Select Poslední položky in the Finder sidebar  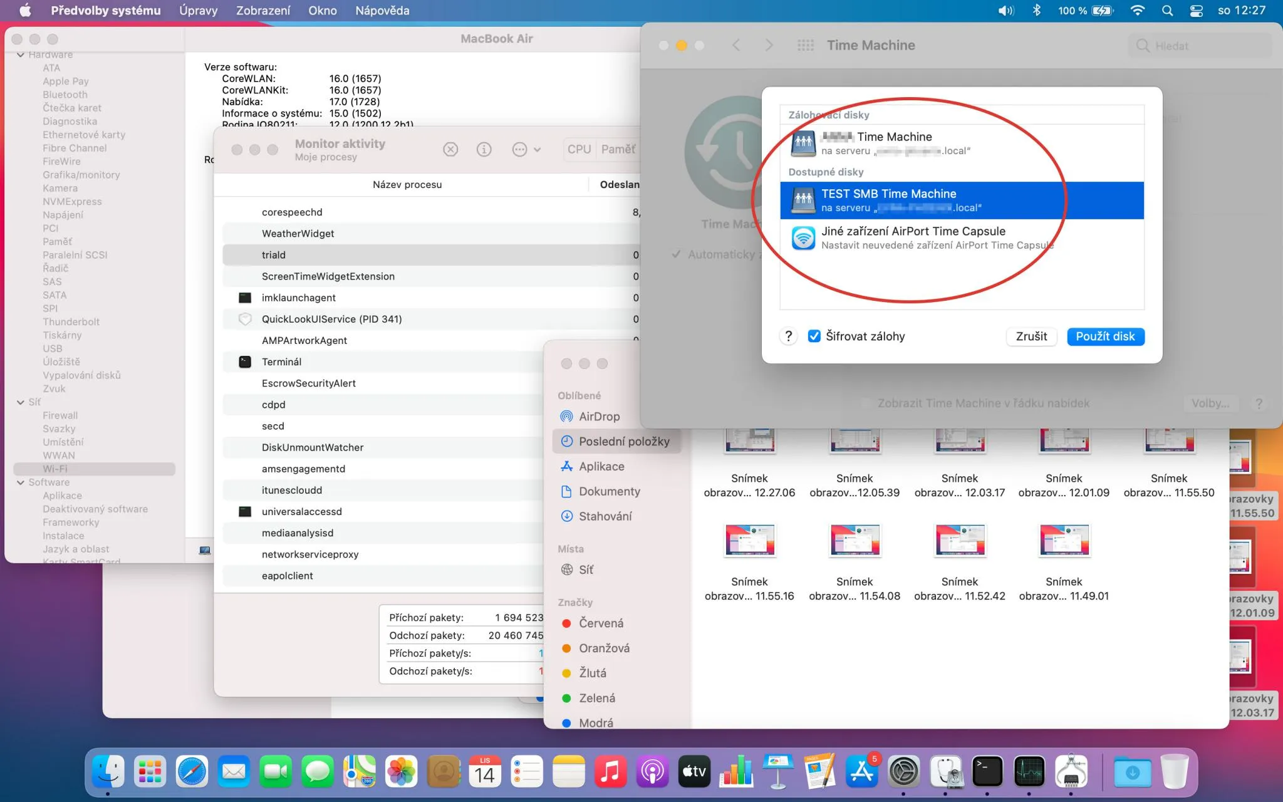click(x=616, y=441)
